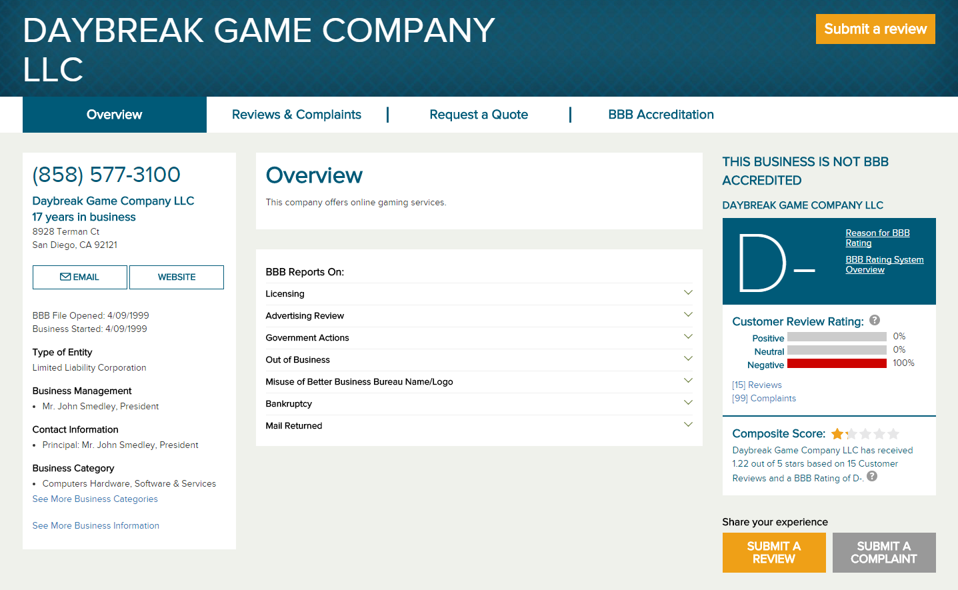Open the BBB Accreditation tab
Viewport: 958px width, 590px height.
(x=661, y=115)
